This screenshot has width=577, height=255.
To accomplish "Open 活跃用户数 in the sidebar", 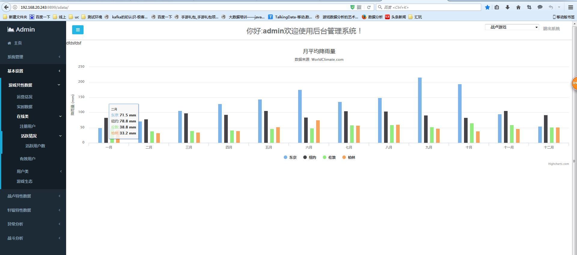I will [35, 146].
